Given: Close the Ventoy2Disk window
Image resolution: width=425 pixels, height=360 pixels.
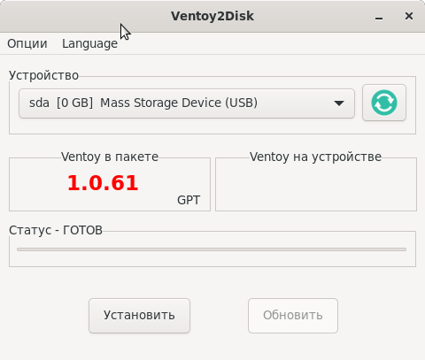Looking at the screenshot, I should (409, 16).
